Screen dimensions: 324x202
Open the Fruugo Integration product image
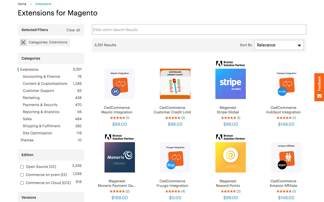(175, 157)
